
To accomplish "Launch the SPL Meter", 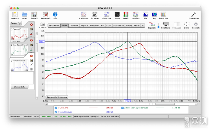I will click(x=95, y=14).
